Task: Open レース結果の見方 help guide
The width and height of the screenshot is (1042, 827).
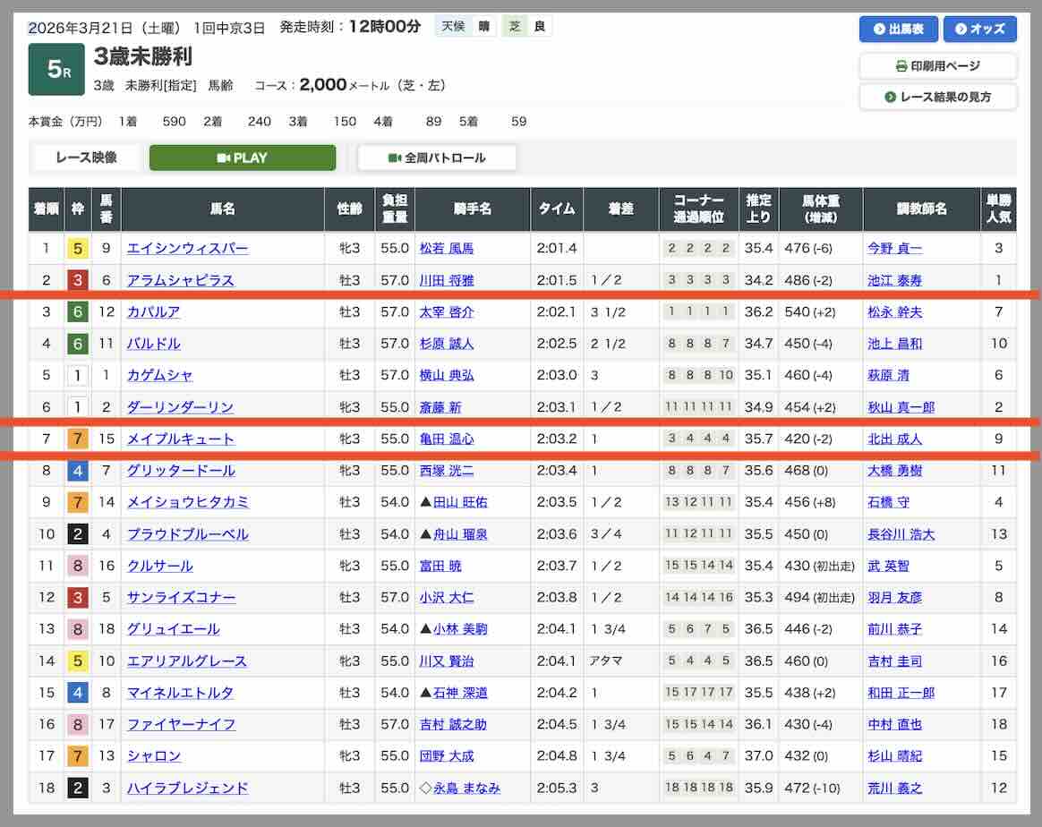Action: (937, 97)
